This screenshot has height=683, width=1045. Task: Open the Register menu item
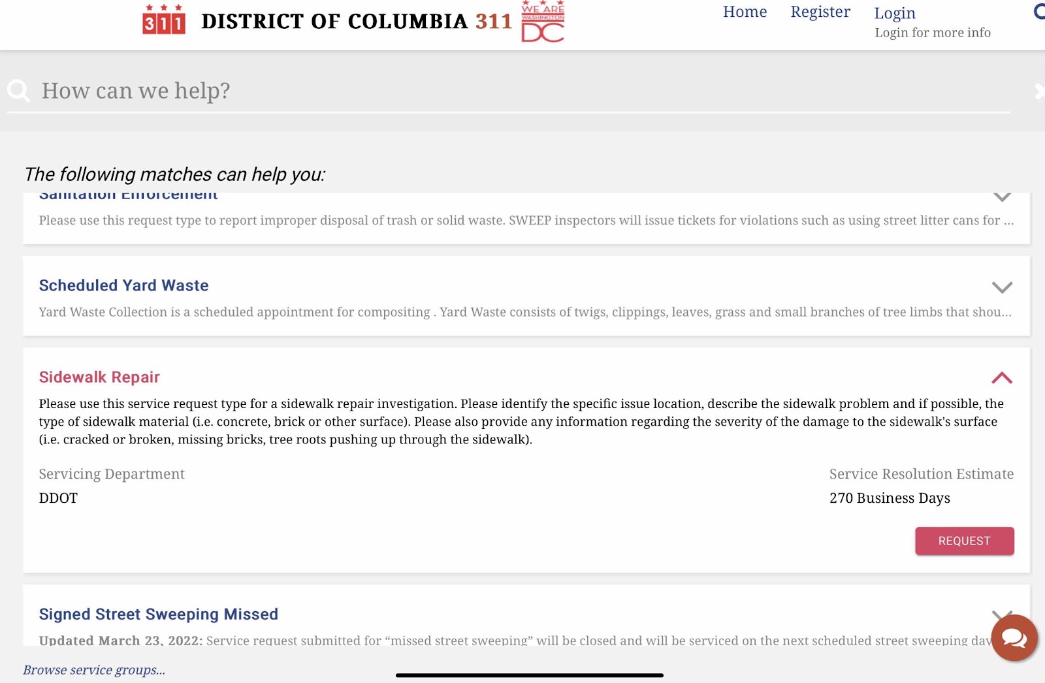point(820,12)
